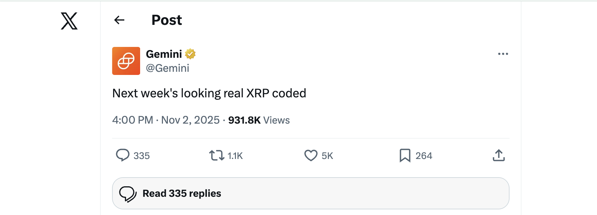Click the 5K likes count
The width and height of the screenshot is (597, 215).
click(327, 156)
